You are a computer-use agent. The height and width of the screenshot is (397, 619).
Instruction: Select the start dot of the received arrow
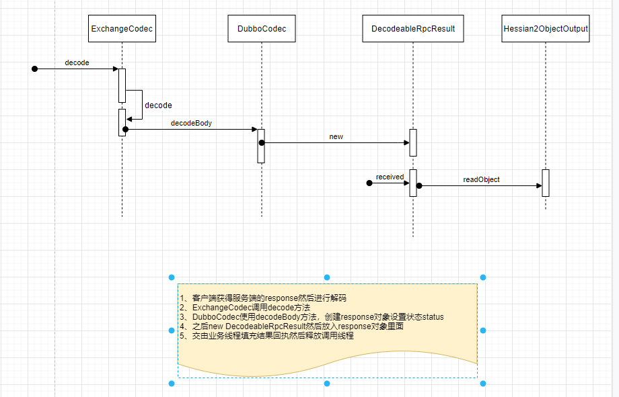(369, 183)
